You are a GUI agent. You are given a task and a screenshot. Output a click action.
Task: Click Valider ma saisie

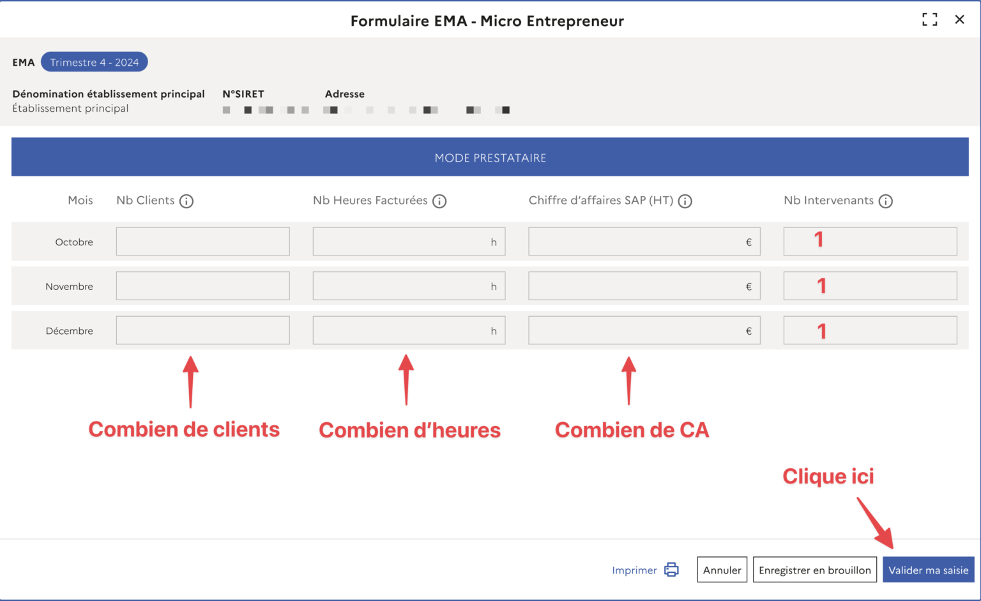pyautogui.click(x=927, y=570)
